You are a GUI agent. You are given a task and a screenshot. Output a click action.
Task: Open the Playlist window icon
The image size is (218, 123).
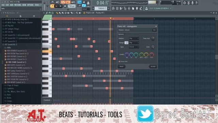click(113, 9)
